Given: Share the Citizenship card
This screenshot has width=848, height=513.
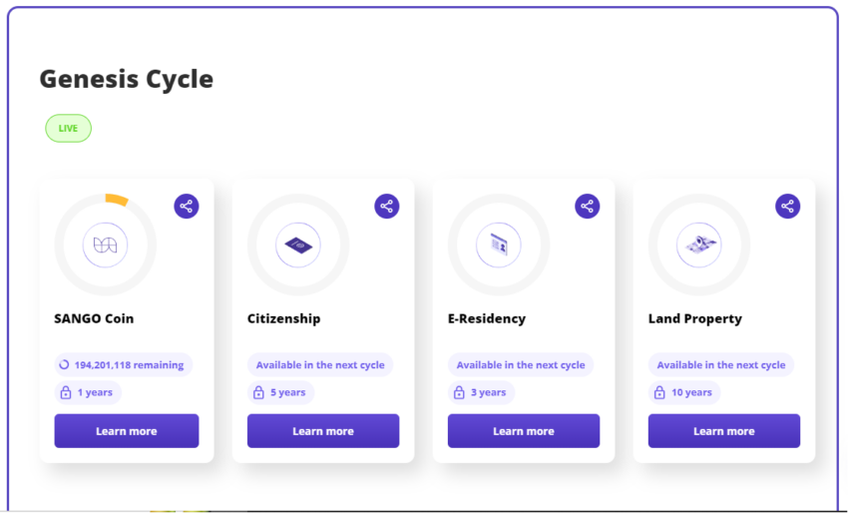Looking at the screenshot, I should tap(387, 207).
